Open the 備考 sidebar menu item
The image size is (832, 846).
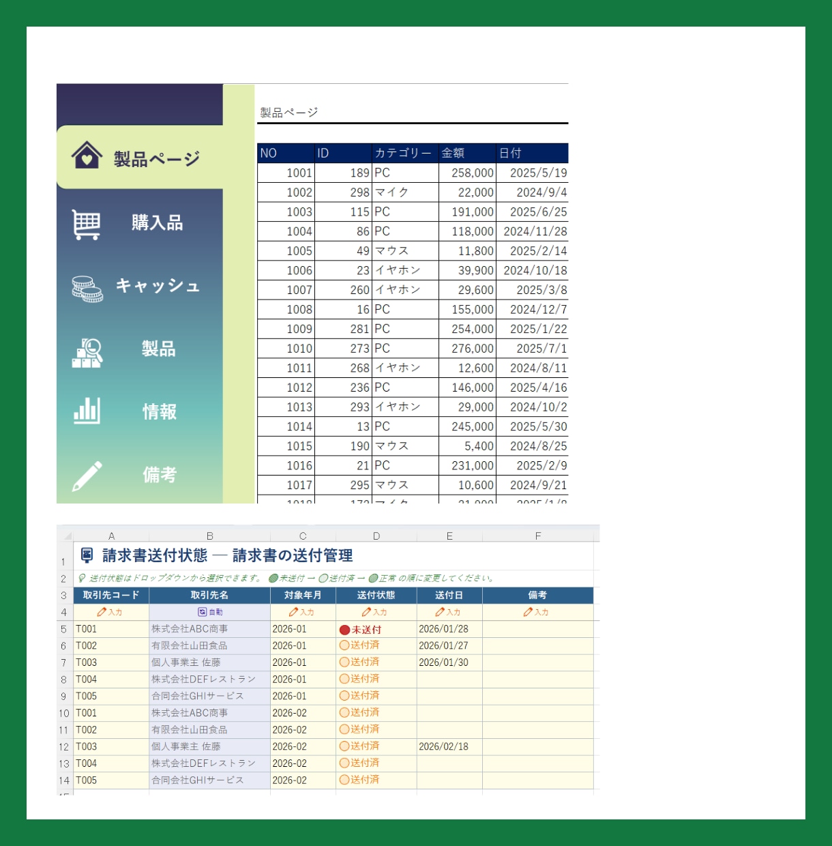[x=140, y=474]
